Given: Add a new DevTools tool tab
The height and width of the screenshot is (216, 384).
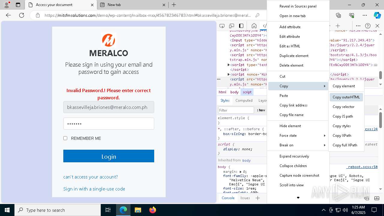Looking at the screenshot, I should pyautogui.click(x=338, y=26).
